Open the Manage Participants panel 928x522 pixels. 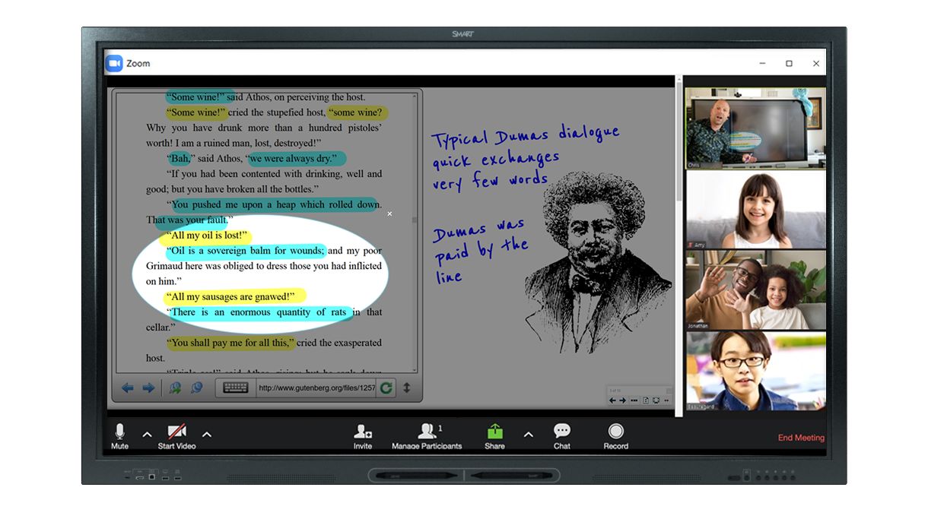(427, 433)
